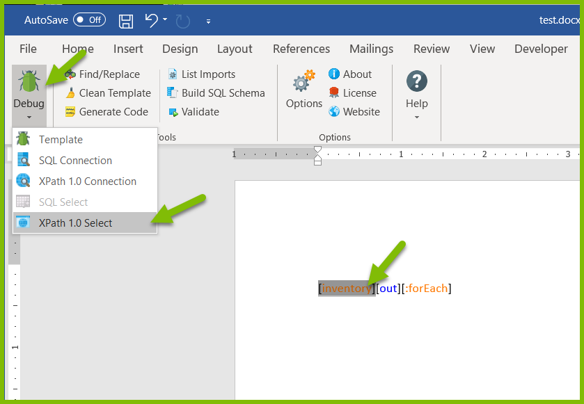Run Clean Template broom tool
The image size is (584, 404).
click(108, 93)
